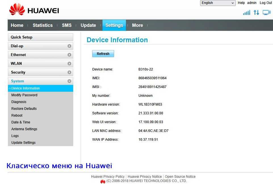
Task: Click the IMEI value 868465039511064
Action: tap(152, 78)
